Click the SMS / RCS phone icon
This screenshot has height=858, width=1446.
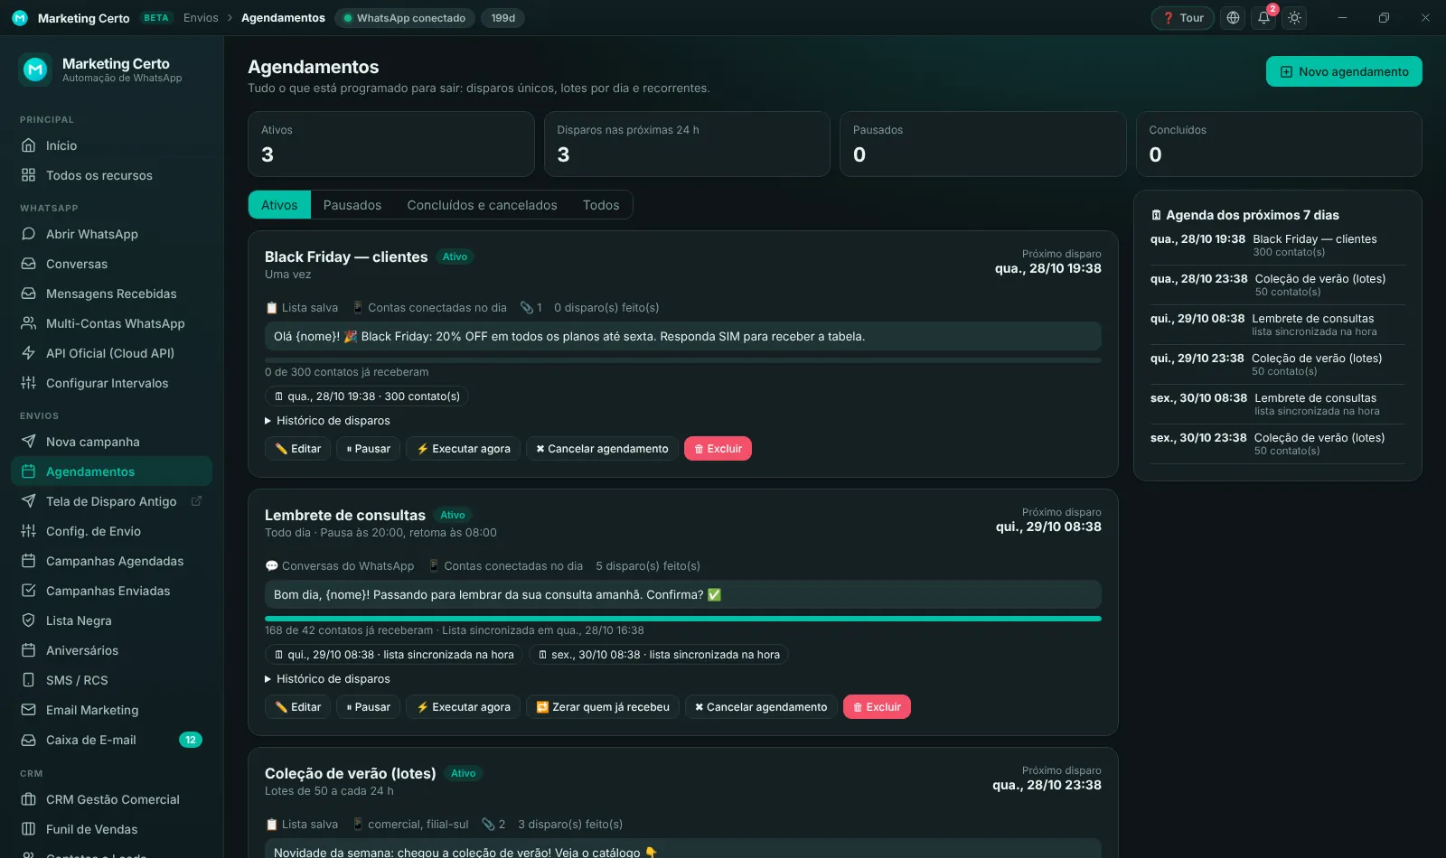pyautogui.click(x=28, y=680)
